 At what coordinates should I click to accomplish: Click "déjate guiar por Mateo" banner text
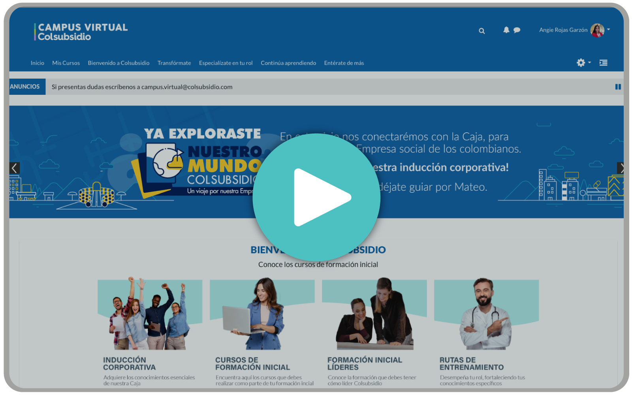(433, 187)
